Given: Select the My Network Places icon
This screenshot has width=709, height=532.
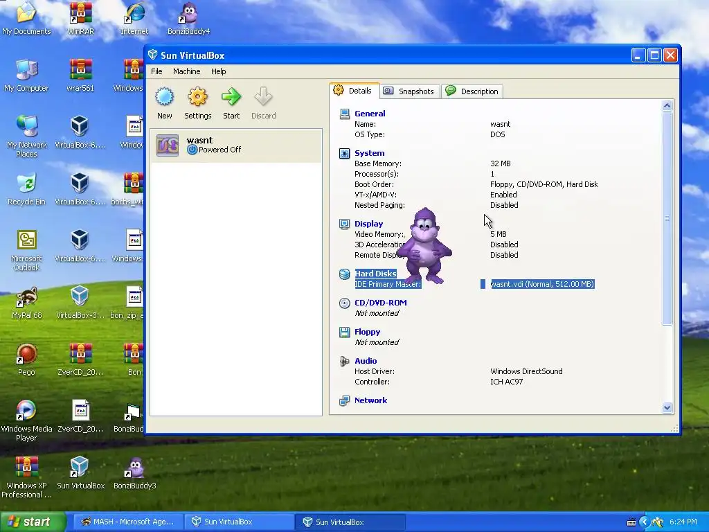Looking at the screenshot, I should (27, 136).
